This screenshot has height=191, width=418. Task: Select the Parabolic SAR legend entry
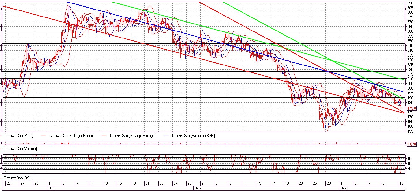pos(193,136)
